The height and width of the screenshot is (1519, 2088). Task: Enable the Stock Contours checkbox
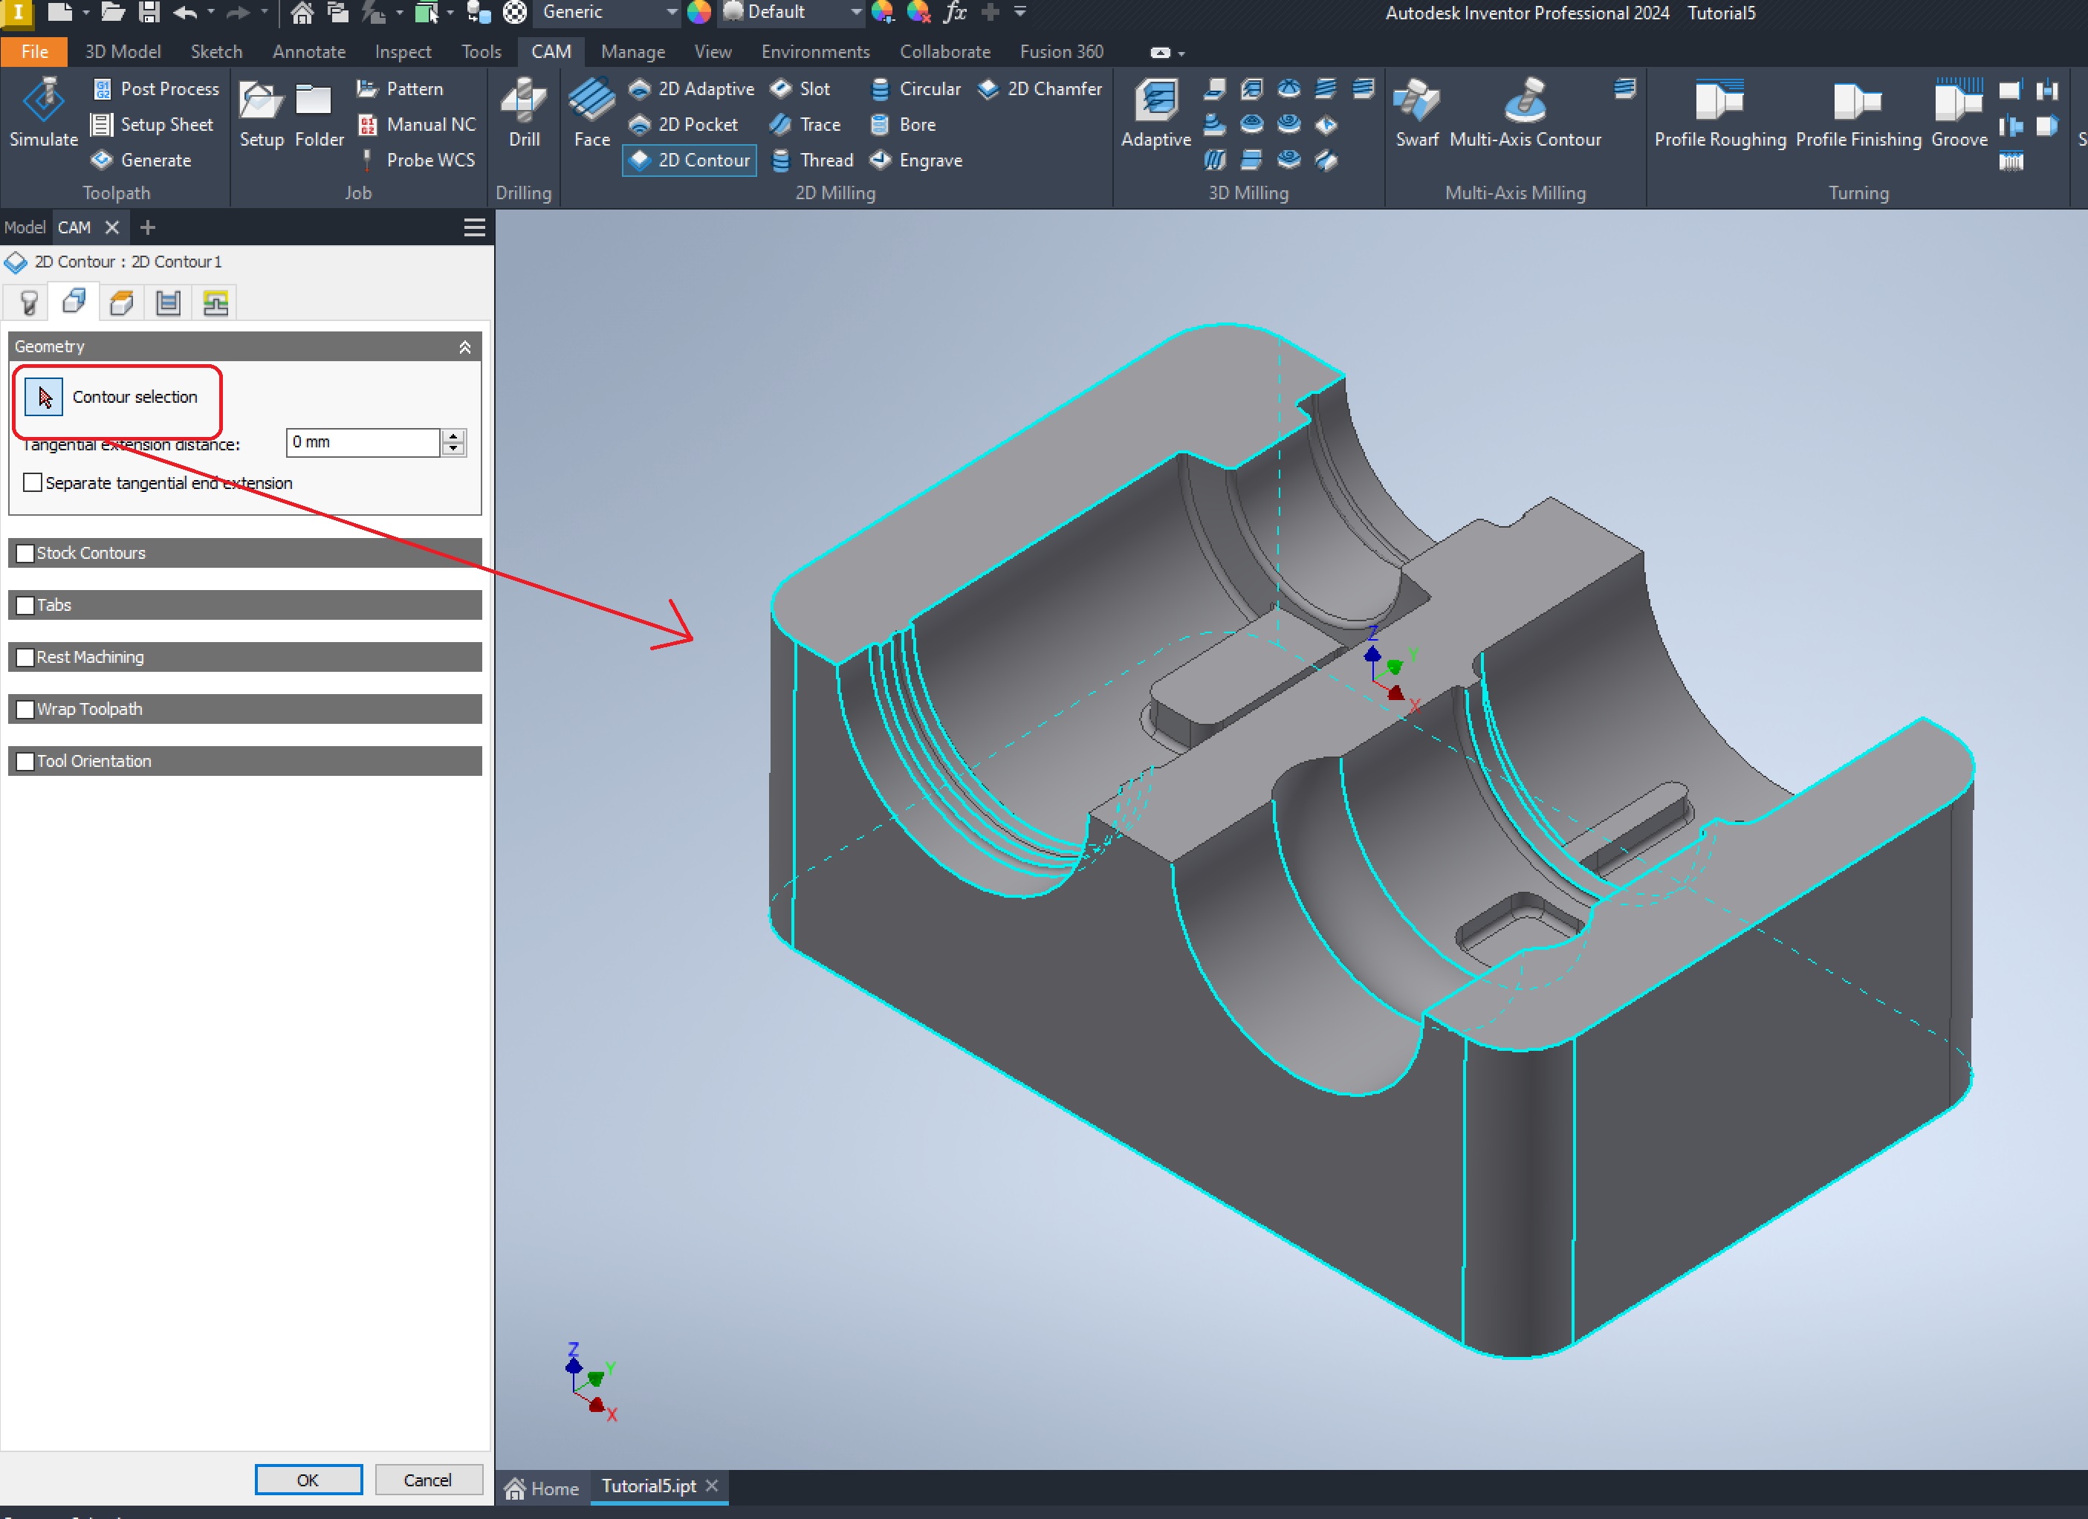26,554
